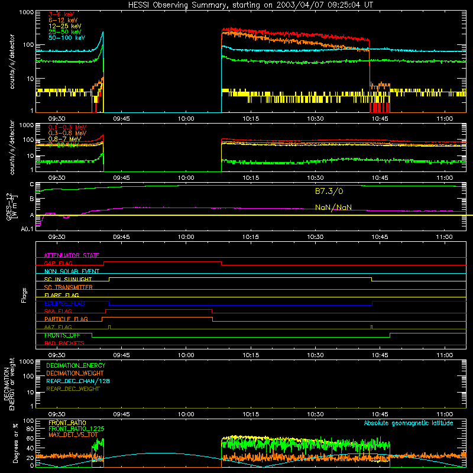Click the REAR_DEC_WEIGHT legend entry
The image size is (473, 473).
click(x=73, y=389)
